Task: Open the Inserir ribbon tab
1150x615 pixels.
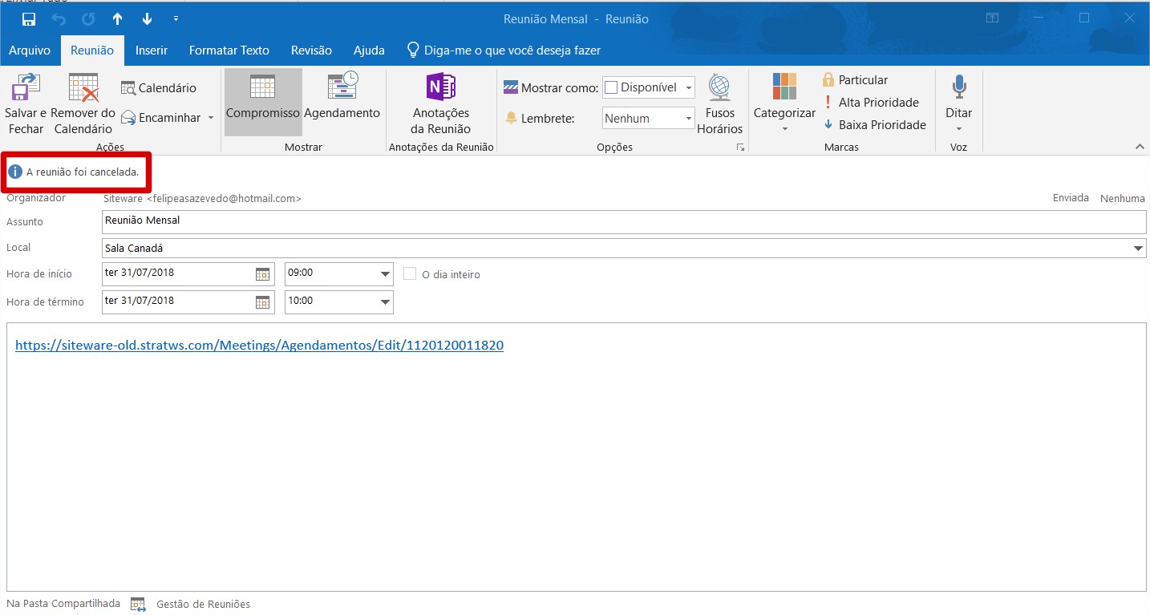Action: (152, 50)
